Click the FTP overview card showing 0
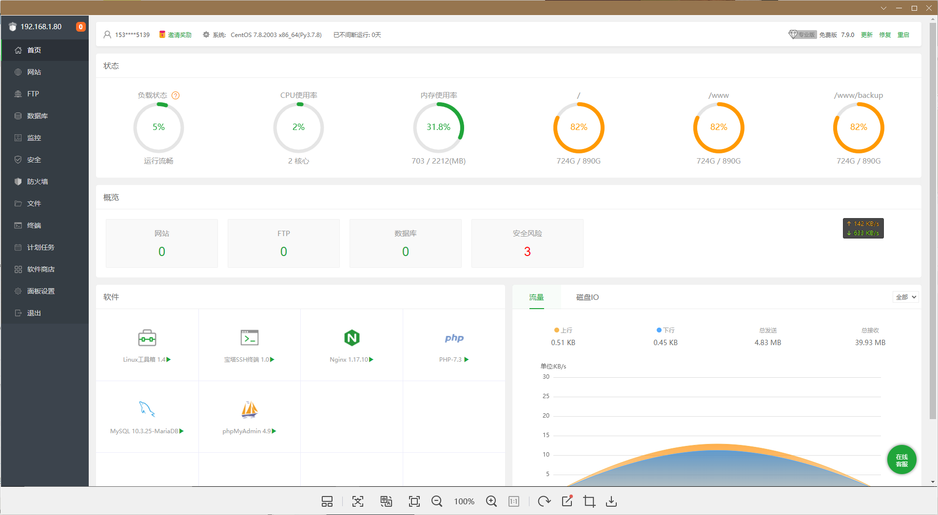The image size is (938, 515). [284, 243]
